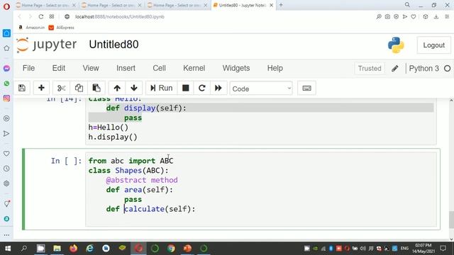454x255 pixels.
Task: Open bookmarks heart icon in sidebar
Action: (x=6, y=154)
